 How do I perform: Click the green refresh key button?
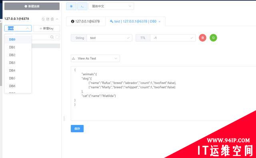(x=213, y=38)
